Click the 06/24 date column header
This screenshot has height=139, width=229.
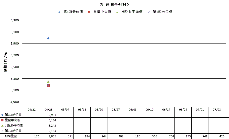click(183, 110)
